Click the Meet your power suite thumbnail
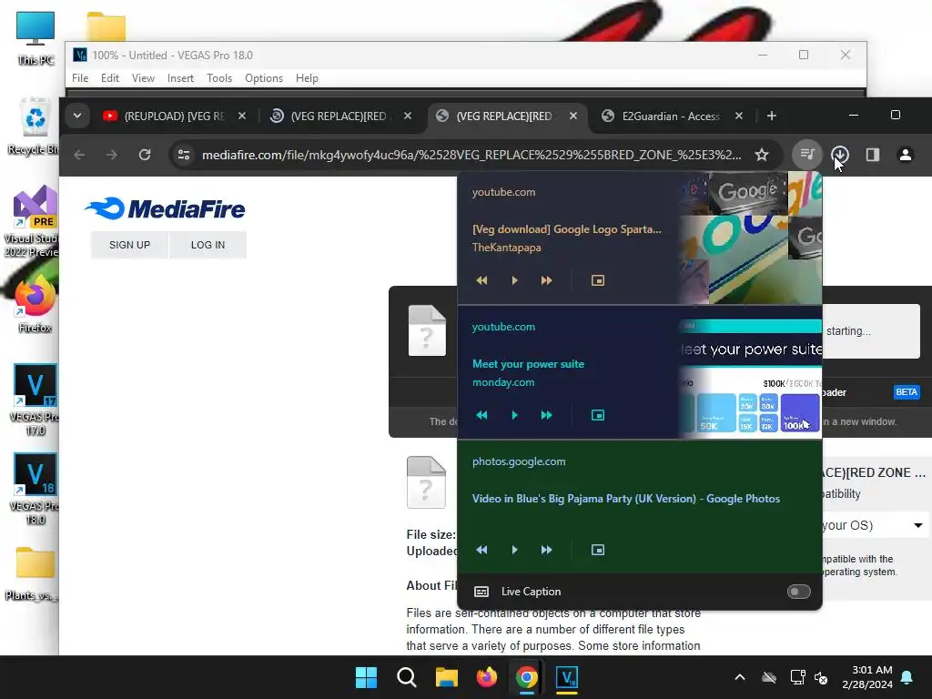Viewport: 932px width, 699px height. click(x=751, y=372)
